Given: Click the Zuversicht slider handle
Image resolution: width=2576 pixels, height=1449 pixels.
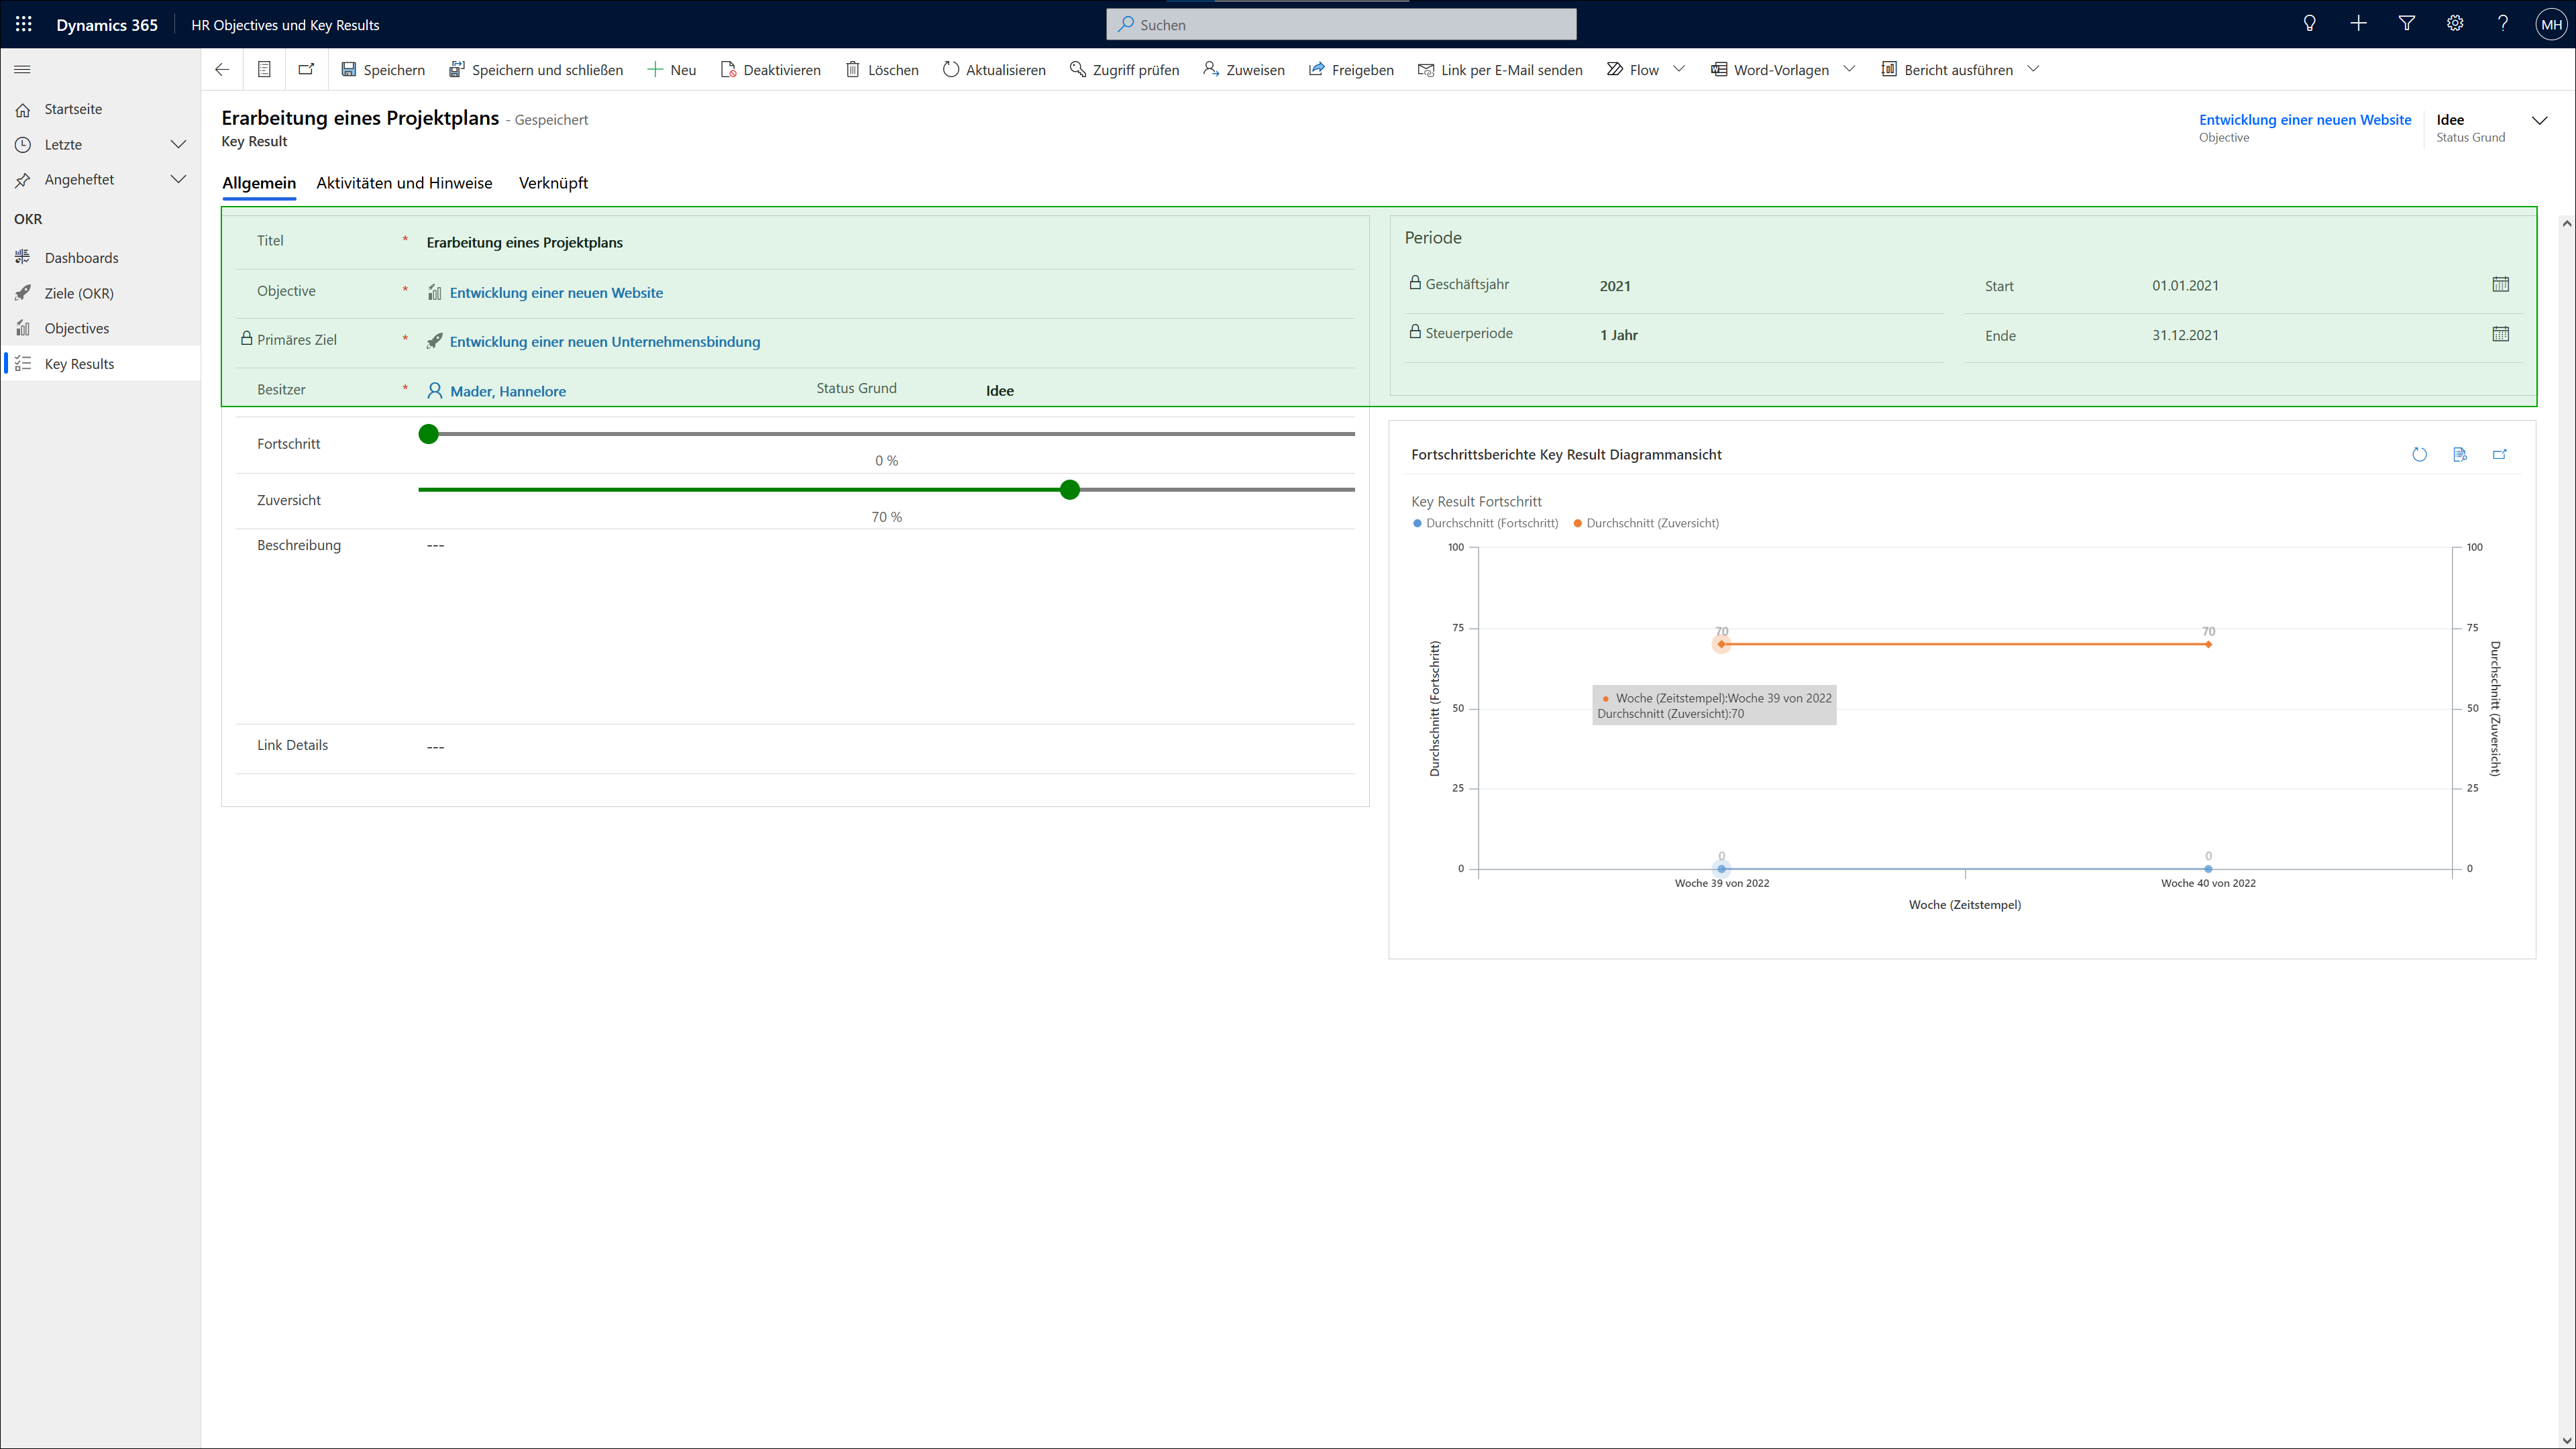Looking at the screenshot, I should point(1070,490).
